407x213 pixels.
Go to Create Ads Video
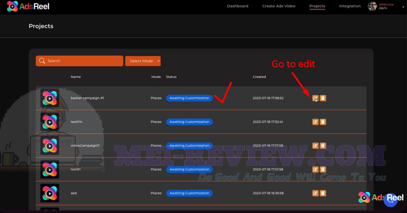pos(279,6)
